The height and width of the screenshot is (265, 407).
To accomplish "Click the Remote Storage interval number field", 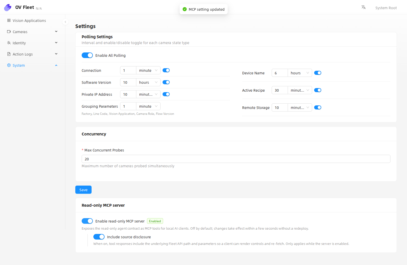I will pos(280,107).
